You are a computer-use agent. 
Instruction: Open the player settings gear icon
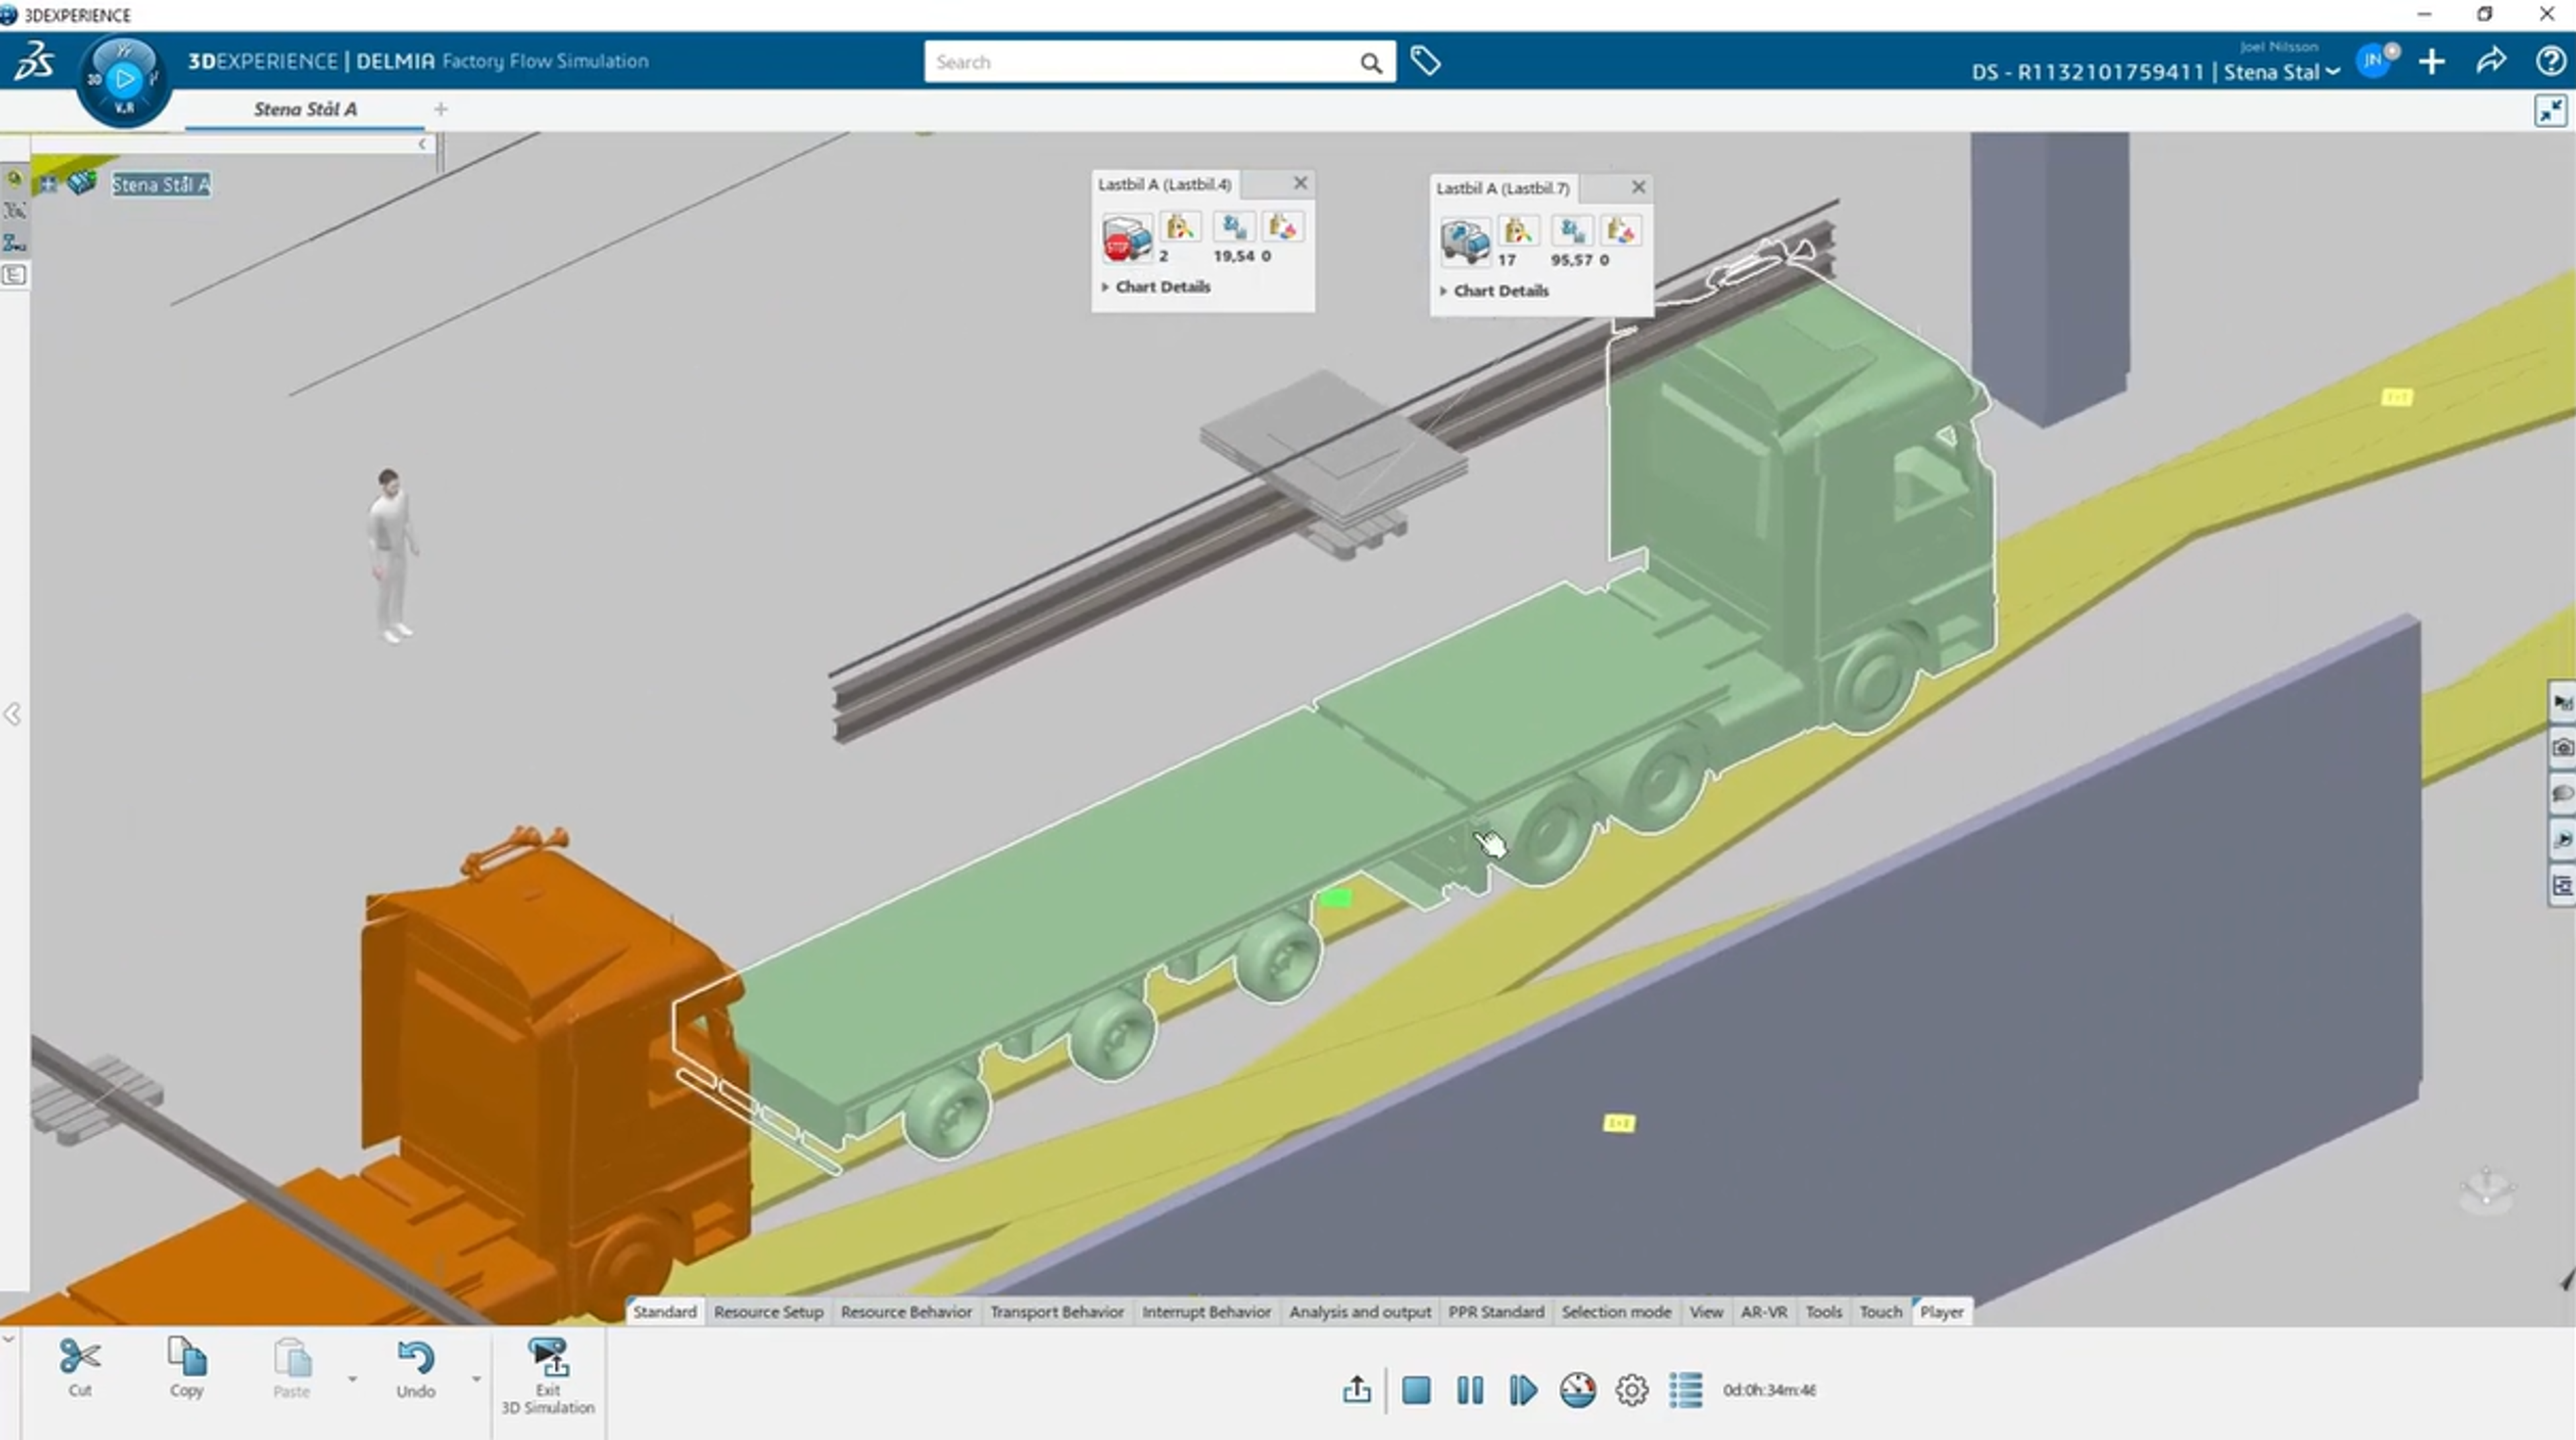click(x=1631, y=1390)
